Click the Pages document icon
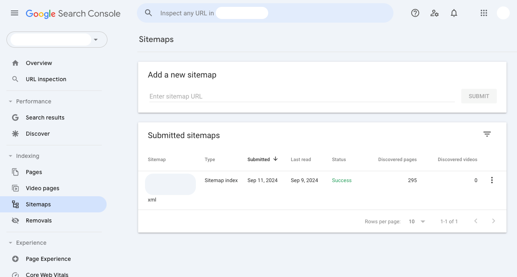This screenshot has height=277, width=517. [x=15, y=172]
